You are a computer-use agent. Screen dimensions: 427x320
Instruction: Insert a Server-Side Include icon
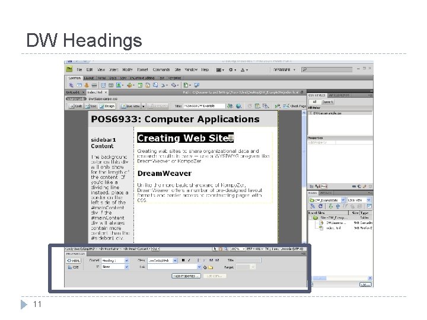click(148, 85)
